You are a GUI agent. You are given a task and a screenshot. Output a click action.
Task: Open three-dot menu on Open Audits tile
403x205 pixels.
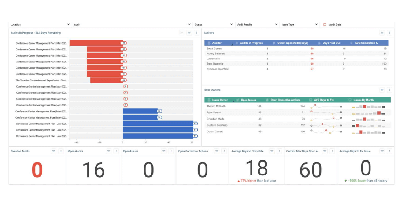point(116,151)
